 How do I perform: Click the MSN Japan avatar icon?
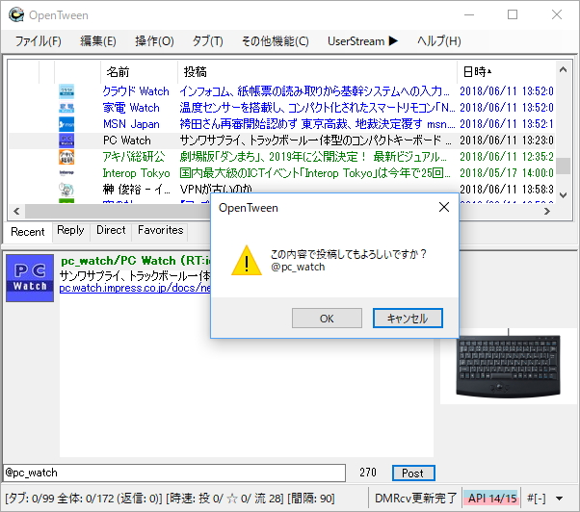66,124
